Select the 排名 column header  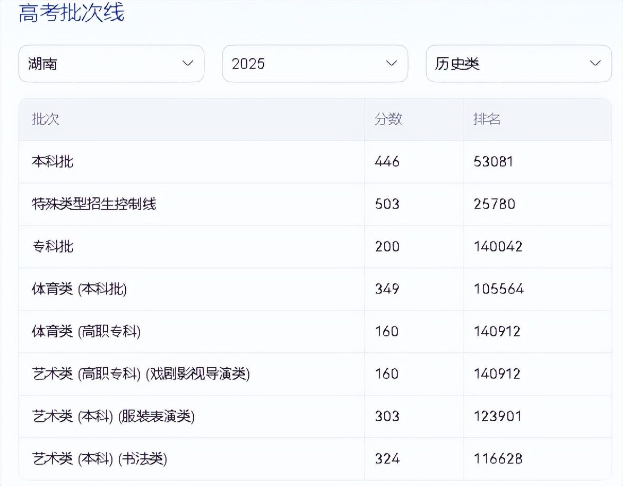(488, 120)
